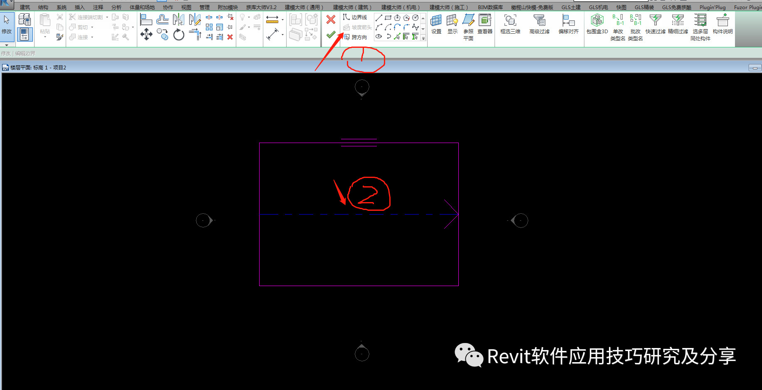The height and width of the screenshot is (390, 762).
Task: Click the Array tool icon
Action: [x=209, y=27]
